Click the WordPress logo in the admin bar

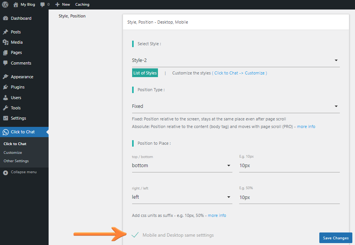point(4,4)
